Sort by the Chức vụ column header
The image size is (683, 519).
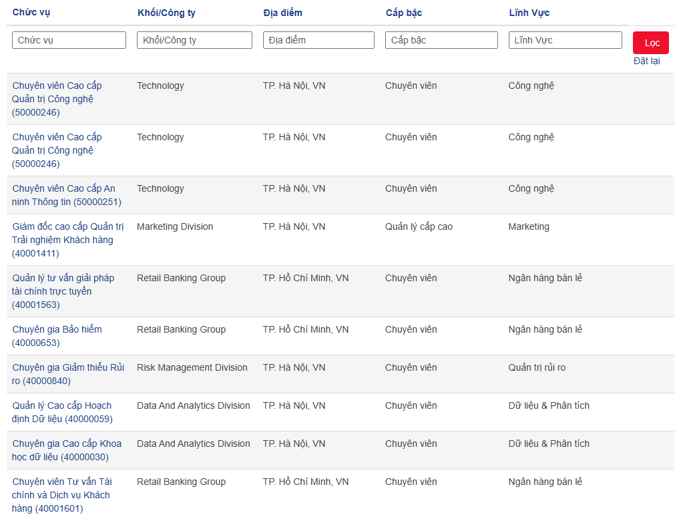click(x=31, y=13)
